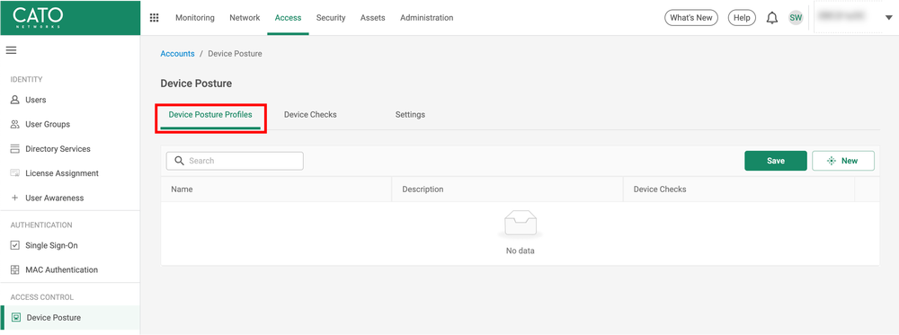Focus the Search input field

tap(235, 161)
